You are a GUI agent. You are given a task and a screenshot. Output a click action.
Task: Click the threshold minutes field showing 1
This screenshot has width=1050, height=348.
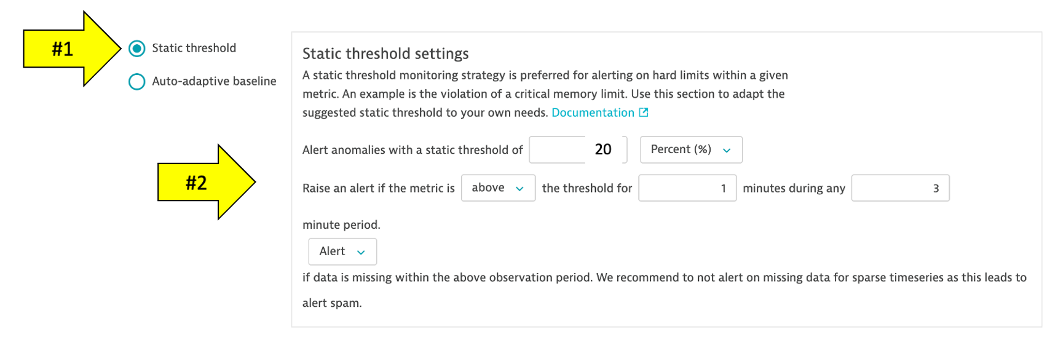coord(687,188)
